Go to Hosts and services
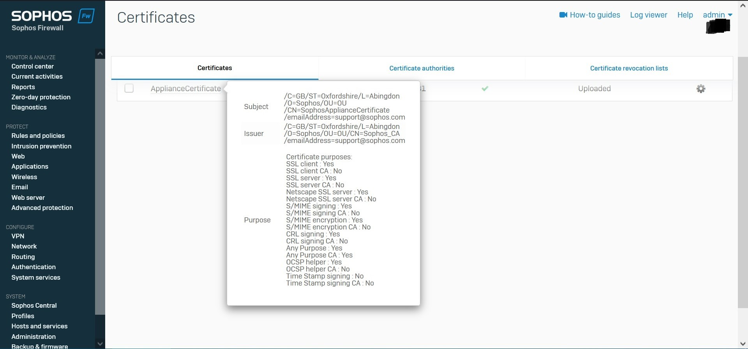The height and width of the screenshot is (349, 748). [39, 326]
